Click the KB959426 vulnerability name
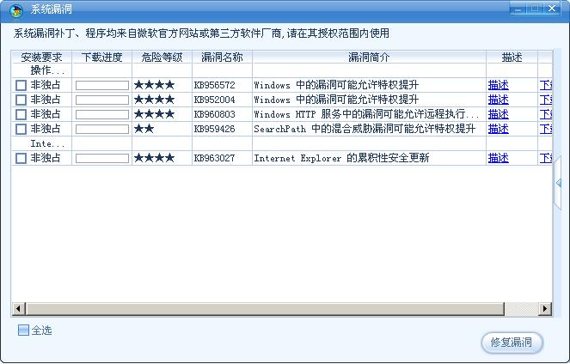570x364 pixels. pyautogui.click(x=214, y=129)
